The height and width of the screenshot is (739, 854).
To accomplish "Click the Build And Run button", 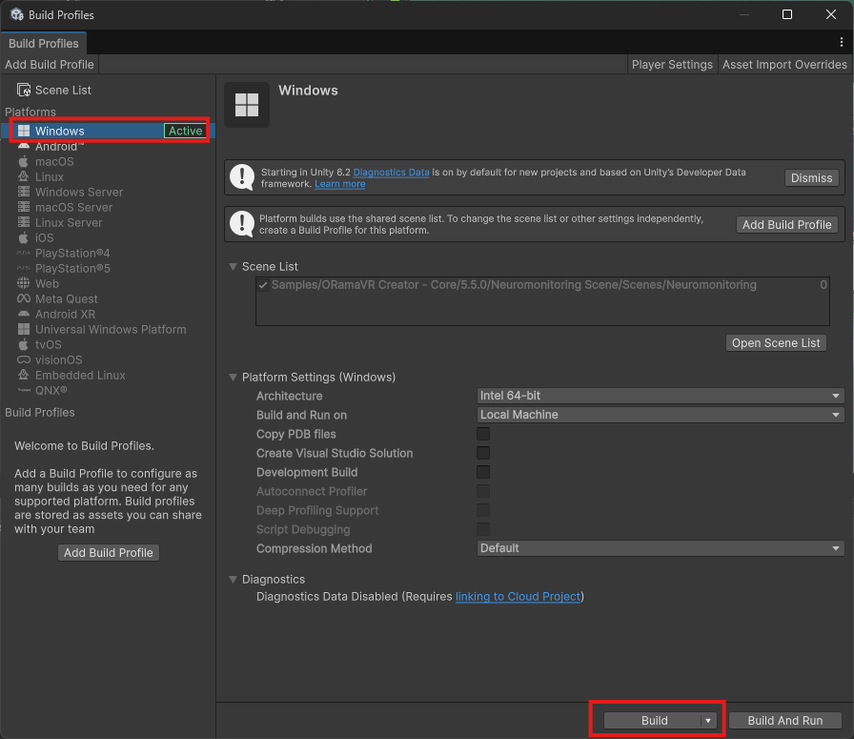I will point(784,721).
